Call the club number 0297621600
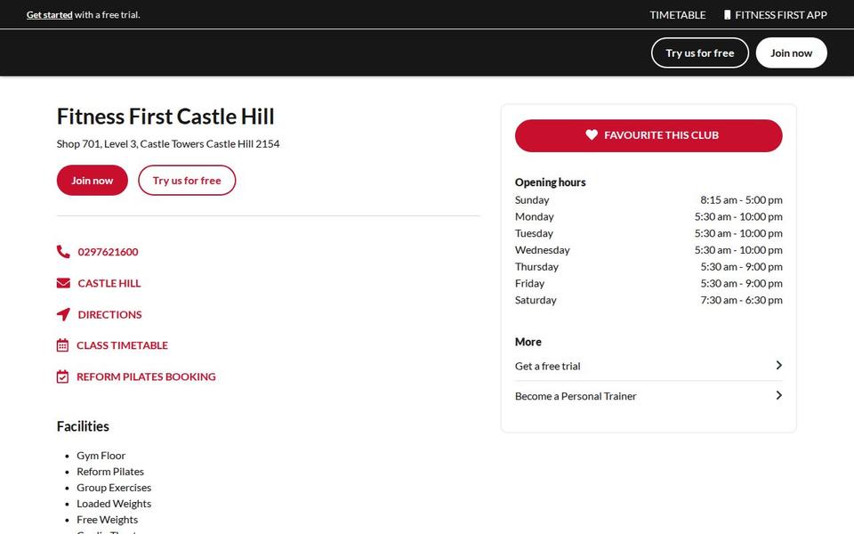This screenshot has width=854, height=534. [x=108, y=252]
